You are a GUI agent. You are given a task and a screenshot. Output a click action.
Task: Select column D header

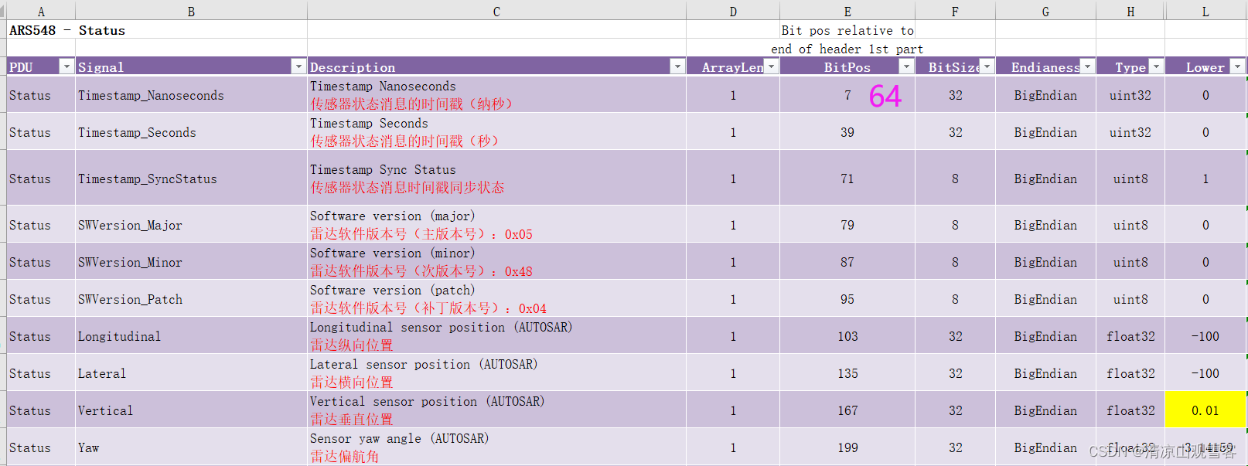point(733,11)
